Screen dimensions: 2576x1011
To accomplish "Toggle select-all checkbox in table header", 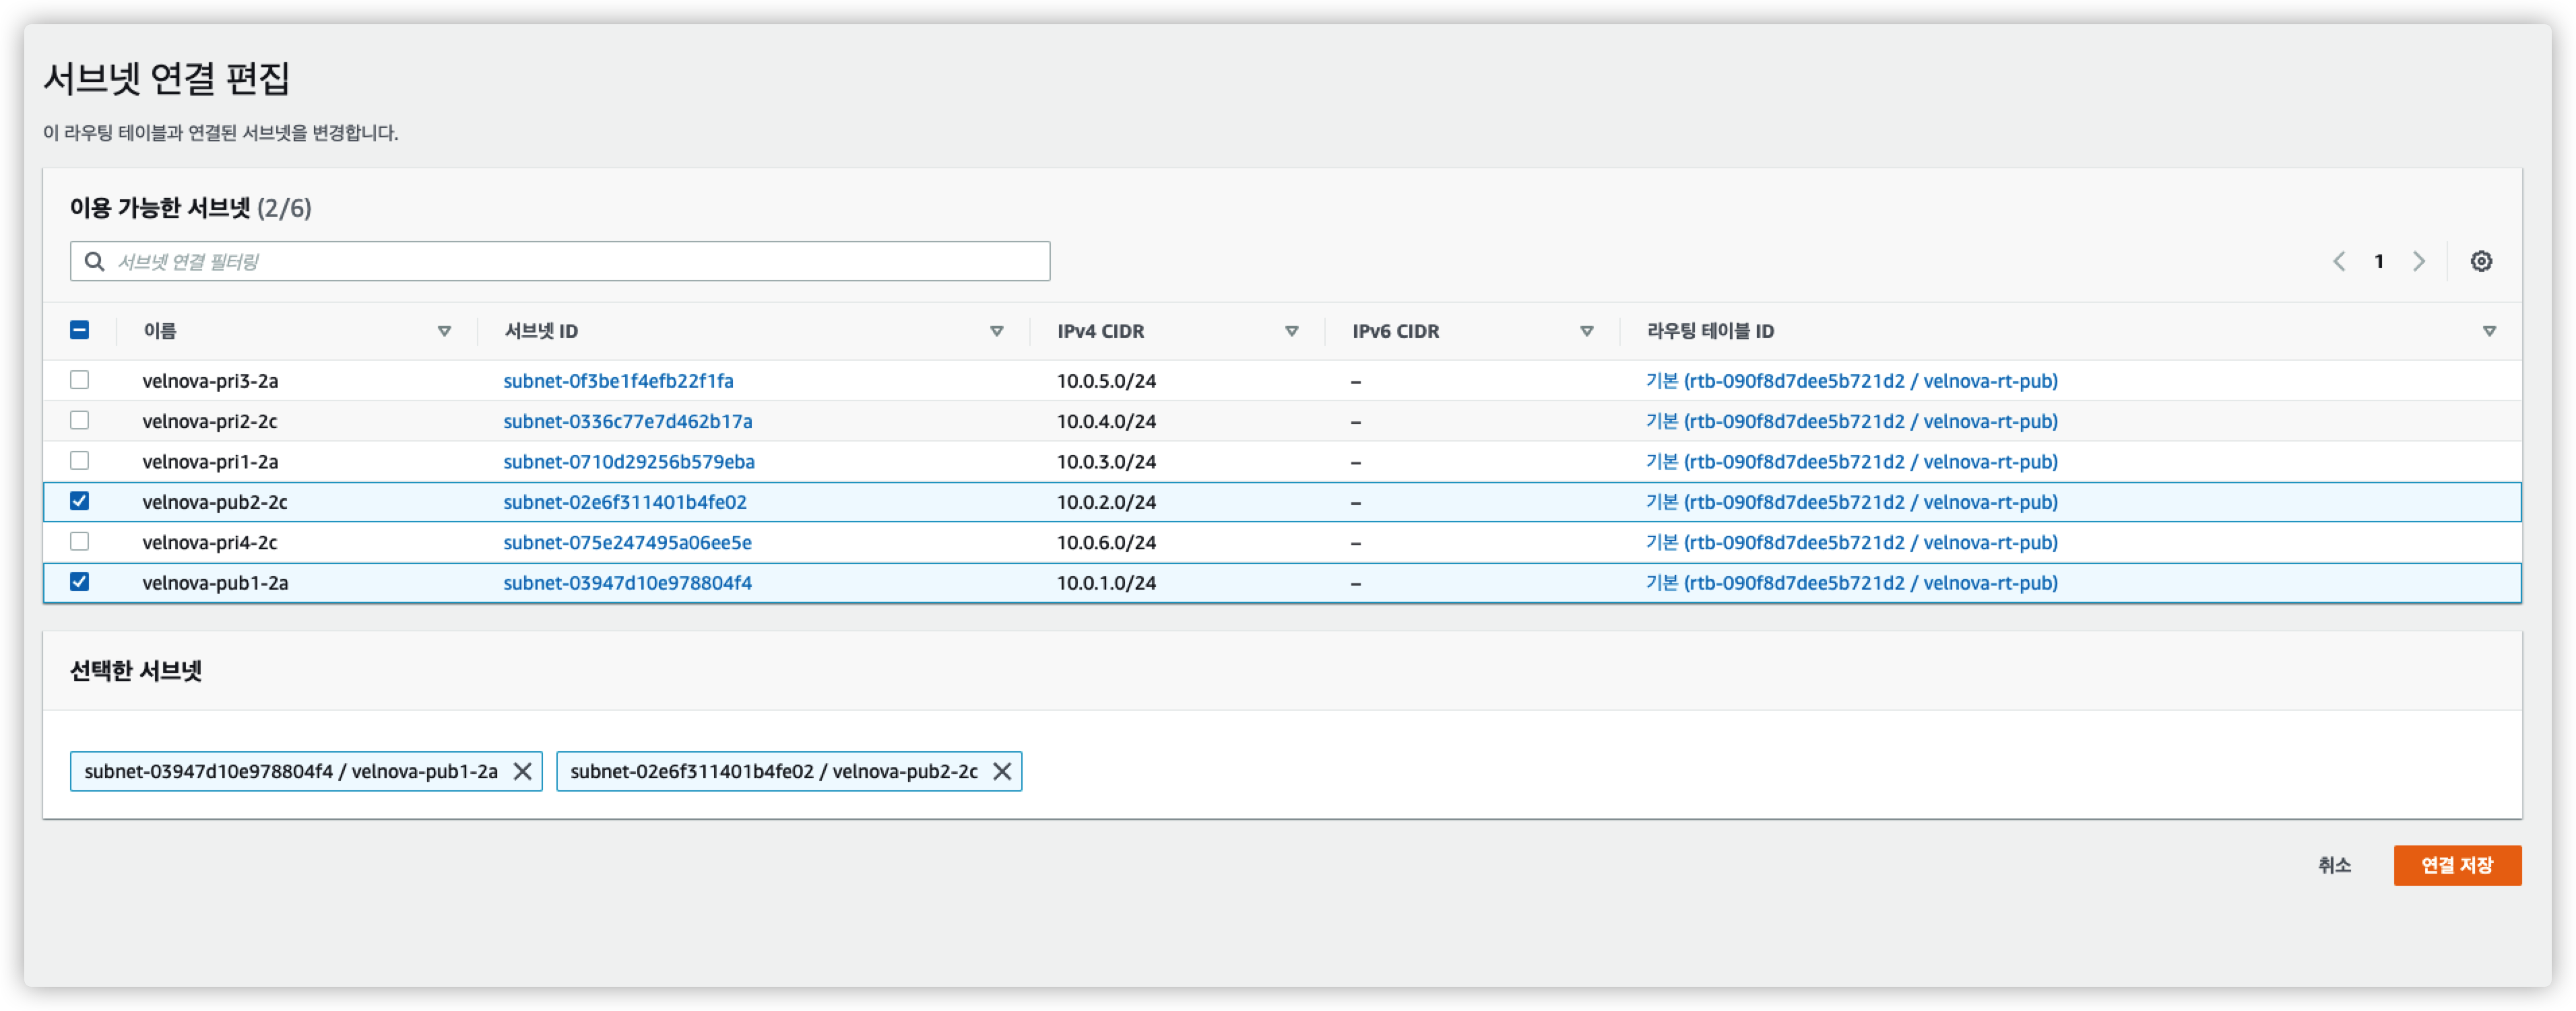I will tap(80, 330).
